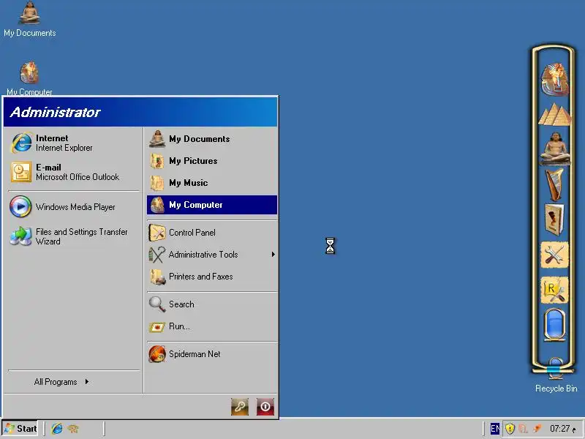Open the Run... dialog
The height and width of the screenshot is (439, 585).
(x=212, y=326)
